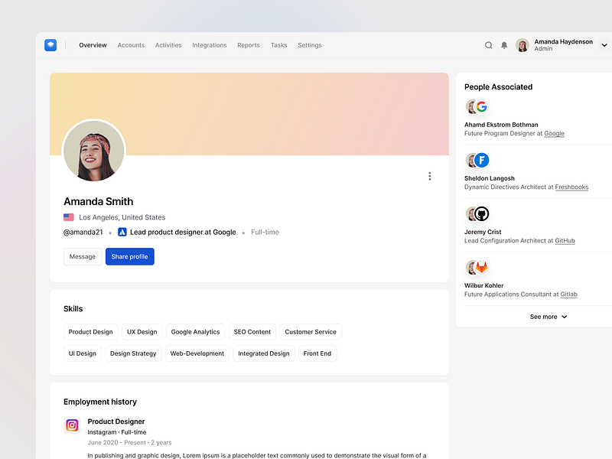Open the Integrations section

click(x=210, y=45)
